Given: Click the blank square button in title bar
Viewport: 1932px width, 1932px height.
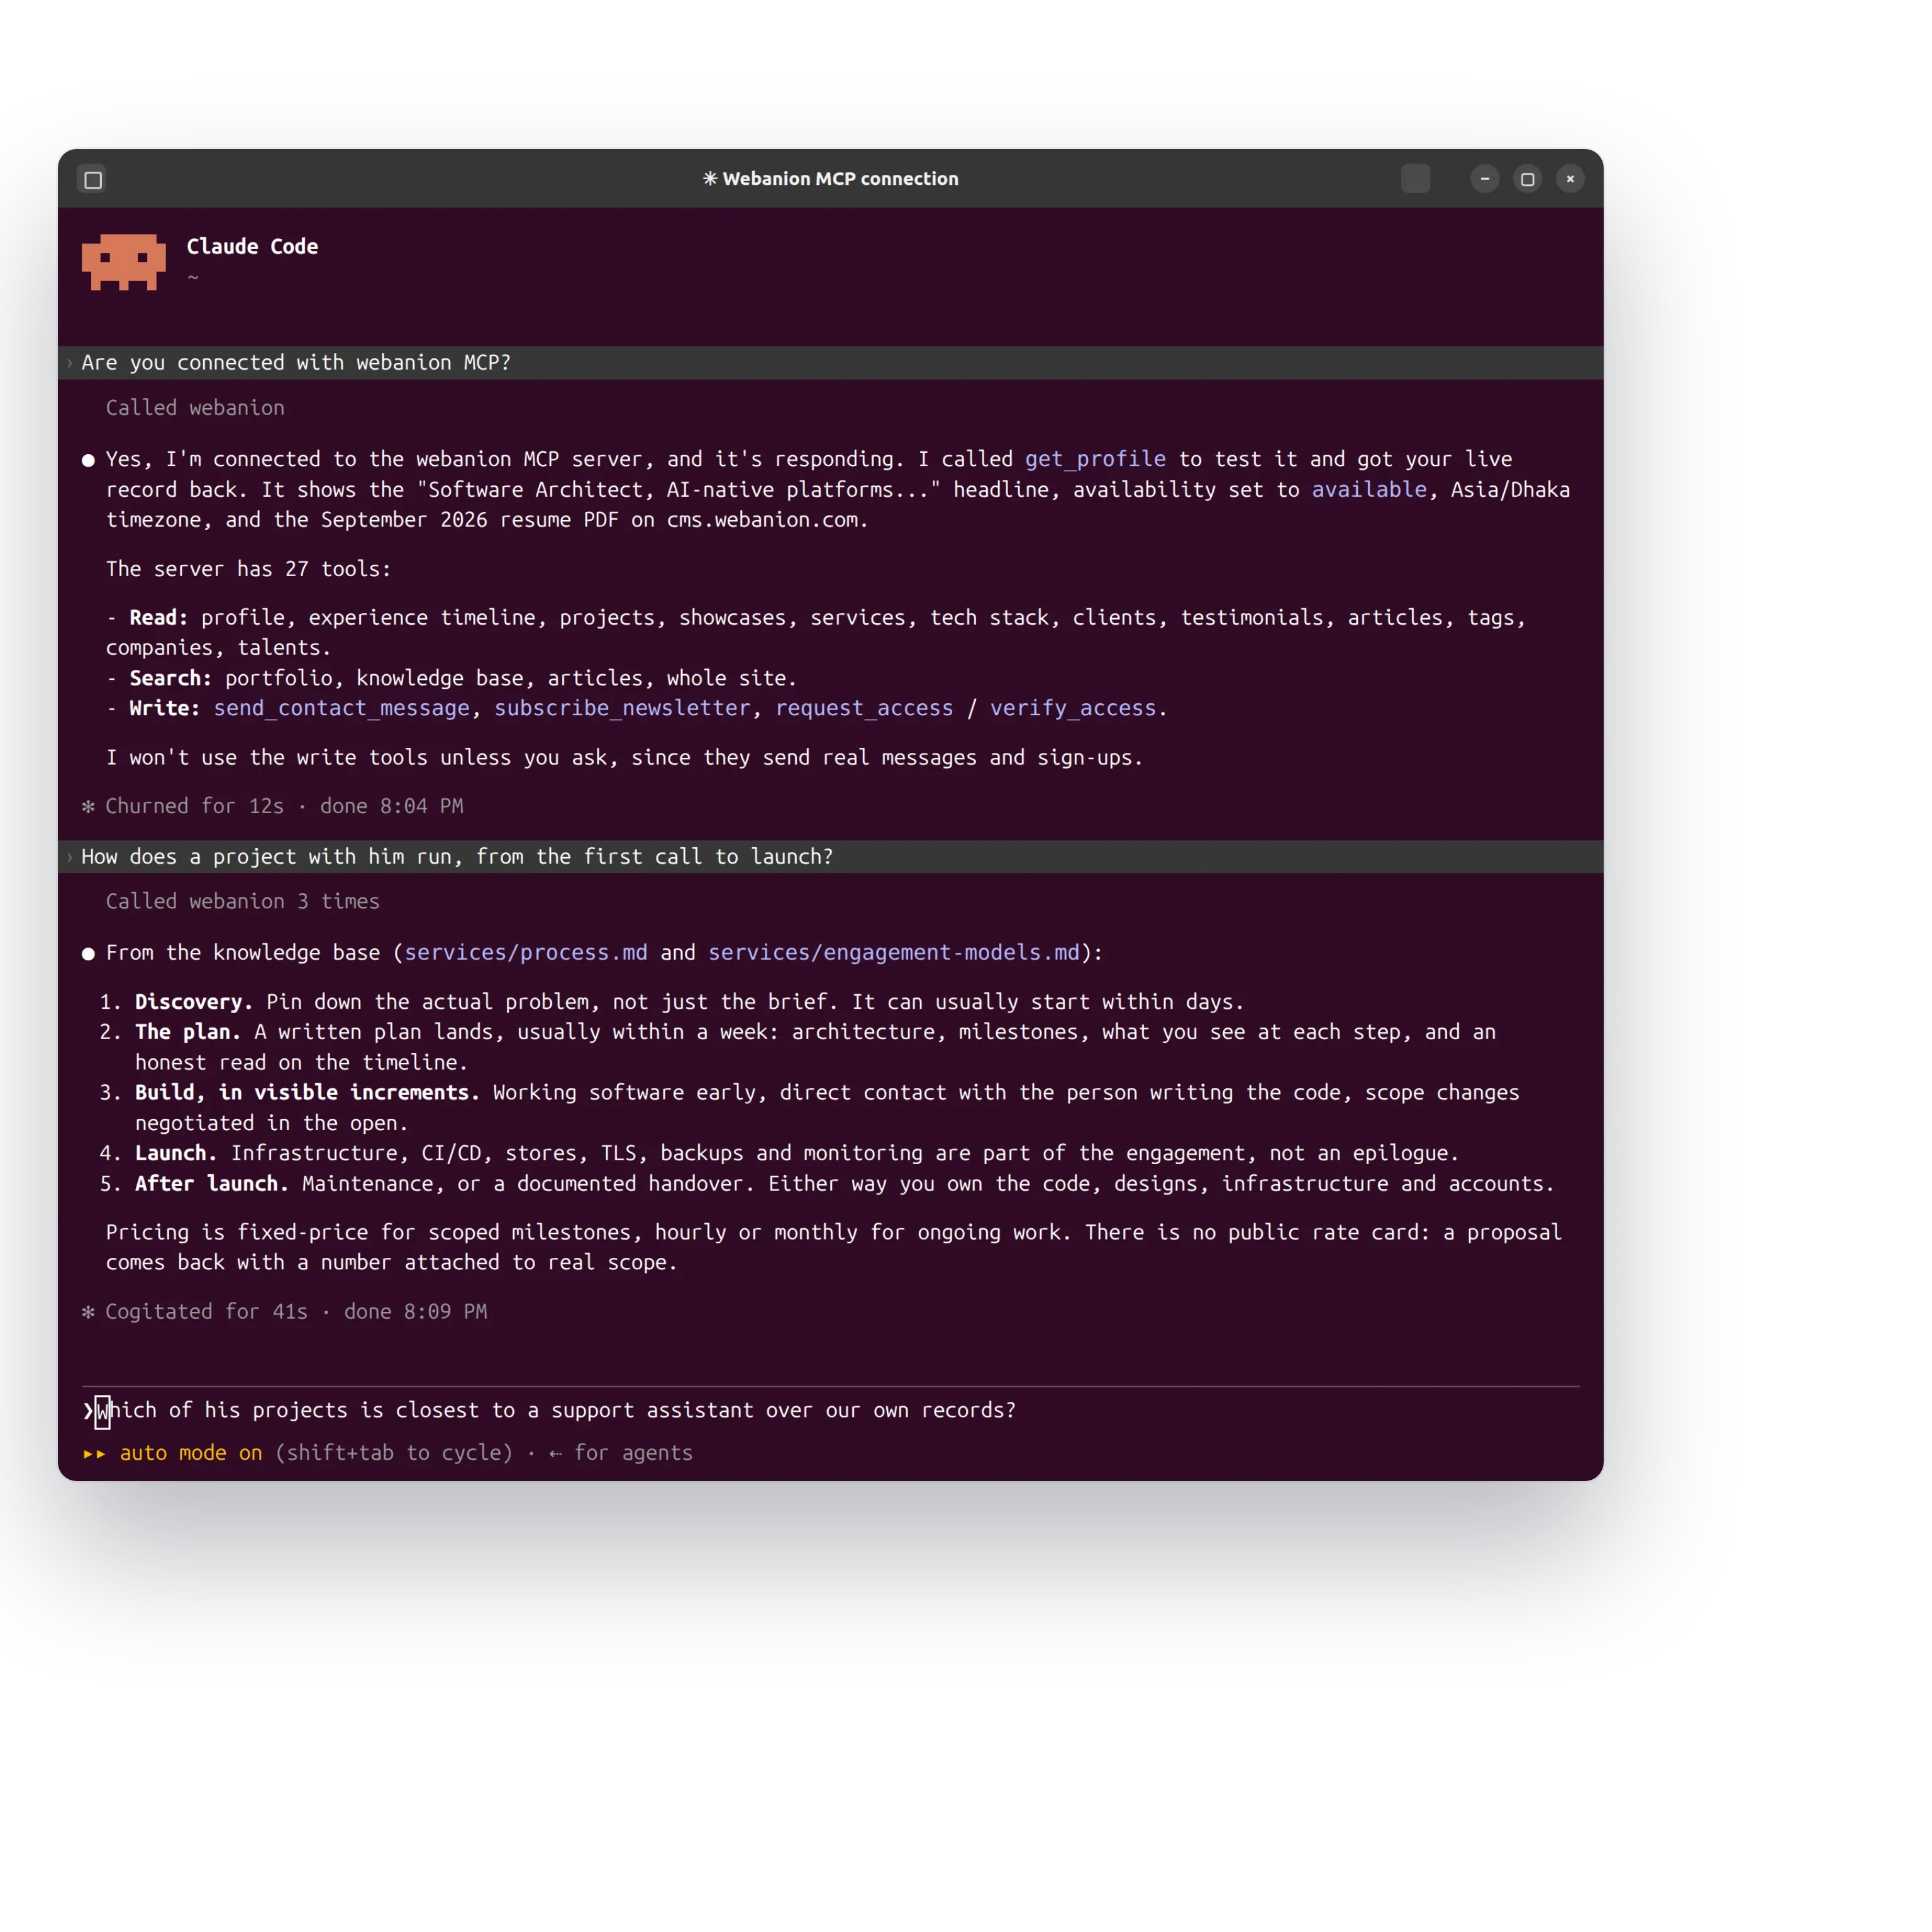Looking at the screenshot, I should (x=1415, y=179).
